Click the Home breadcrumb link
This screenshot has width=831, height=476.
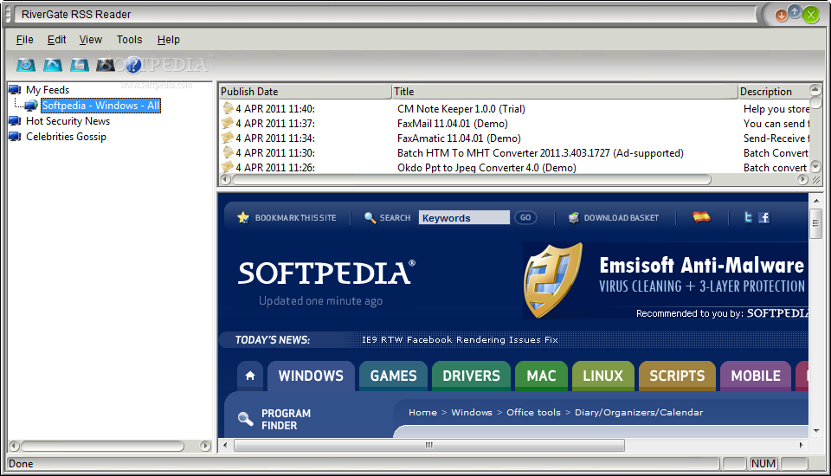[422, 413]
